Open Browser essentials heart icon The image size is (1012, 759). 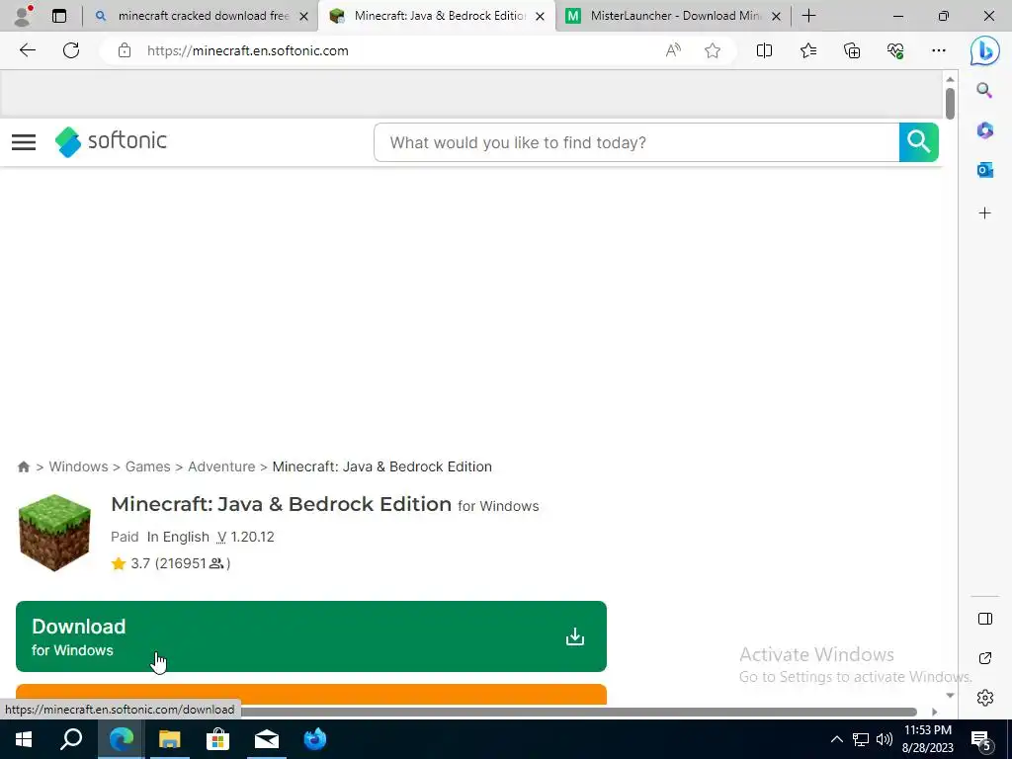[895, 50]
